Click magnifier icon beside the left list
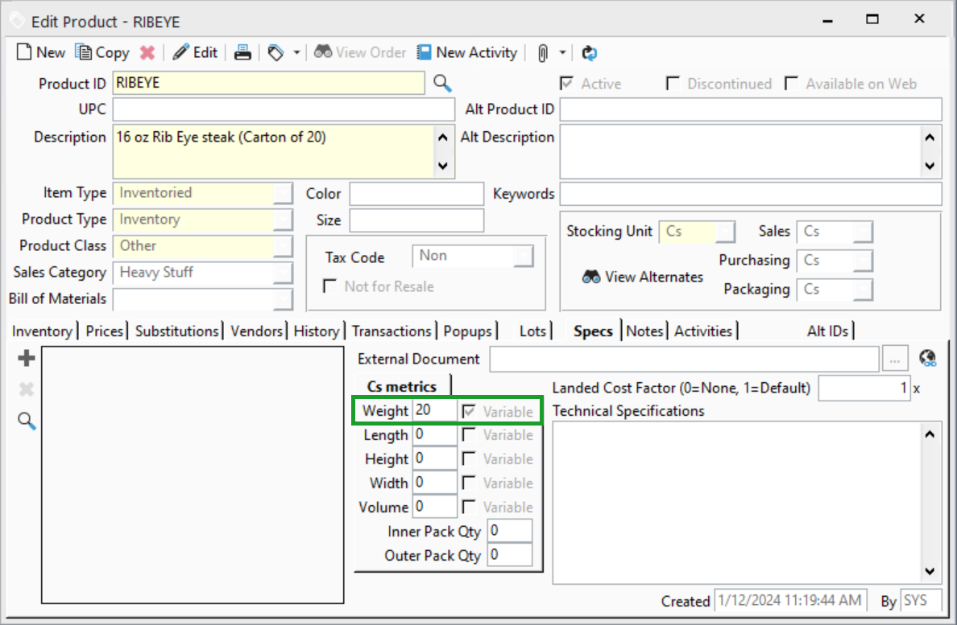 point(27,421)
